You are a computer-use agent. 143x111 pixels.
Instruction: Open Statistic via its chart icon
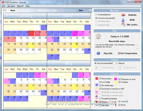[123, 15]
